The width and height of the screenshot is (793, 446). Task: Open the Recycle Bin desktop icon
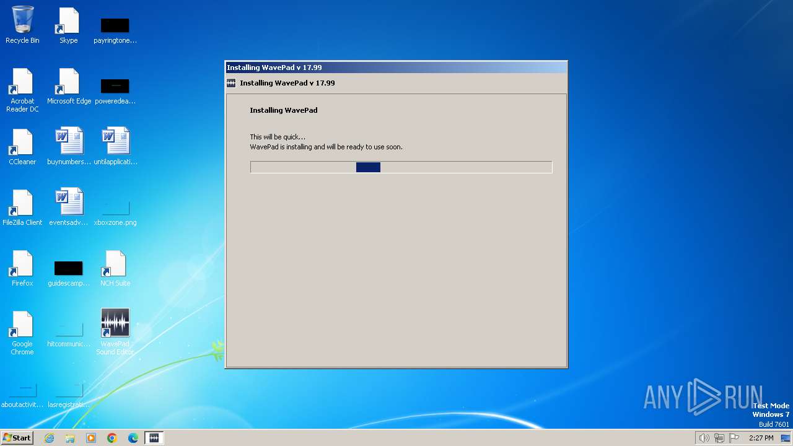[22, 25]
